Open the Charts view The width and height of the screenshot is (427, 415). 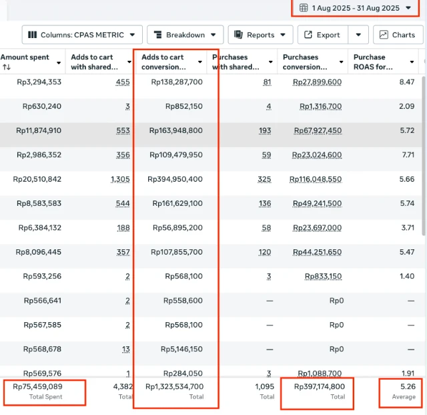[398, 35]
